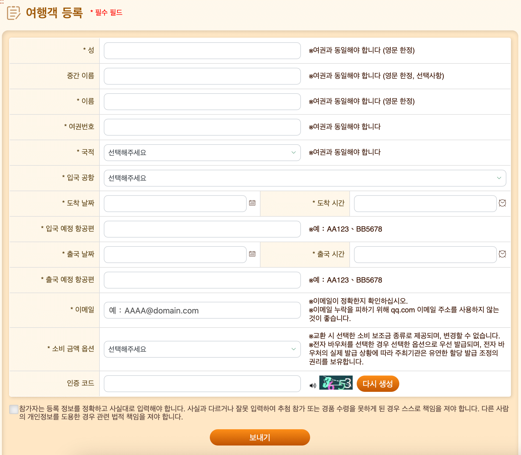Click the participant disclaimer text
Viewport: 521px width, 455px height.
tap(264, 412)
